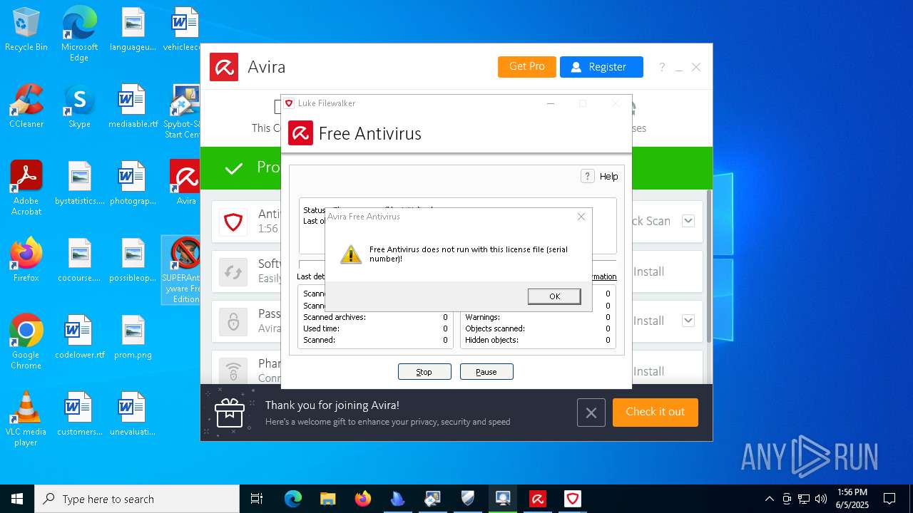Select CCleaner desktop shortcut
The image size is (913, 513).
(x=26, y=107)
